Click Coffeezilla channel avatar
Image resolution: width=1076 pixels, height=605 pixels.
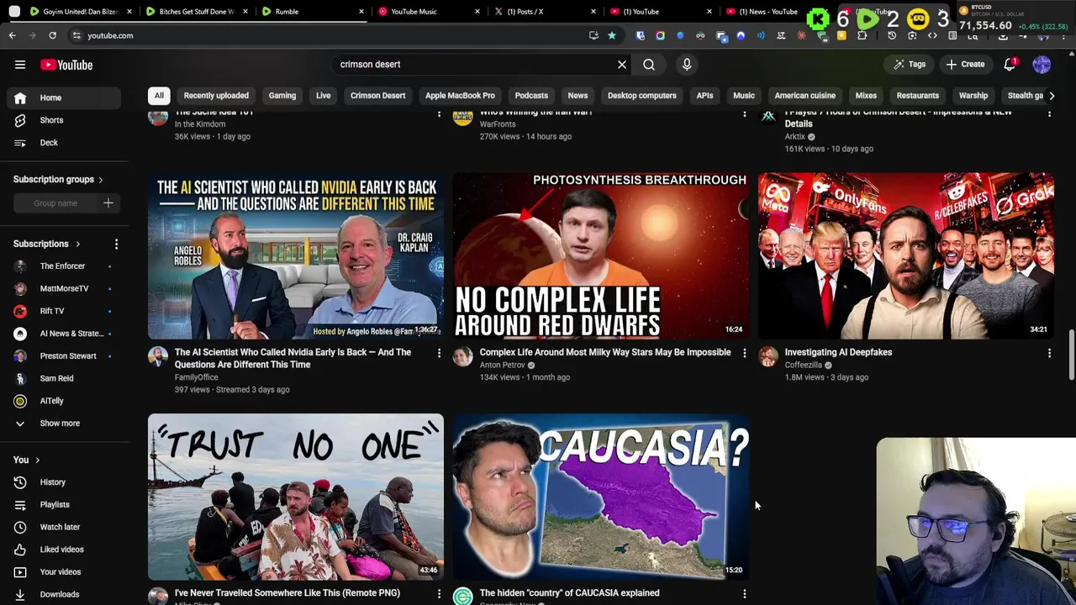pyautogui.click(x=768, y=356)
